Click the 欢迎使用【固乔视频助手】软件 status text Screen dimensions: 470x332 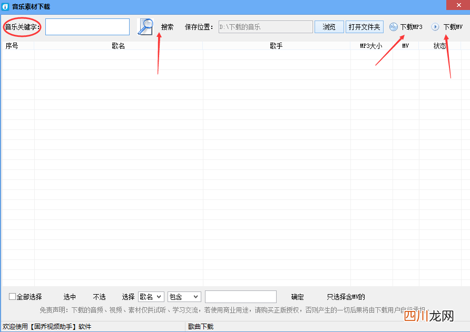(47, 327)
